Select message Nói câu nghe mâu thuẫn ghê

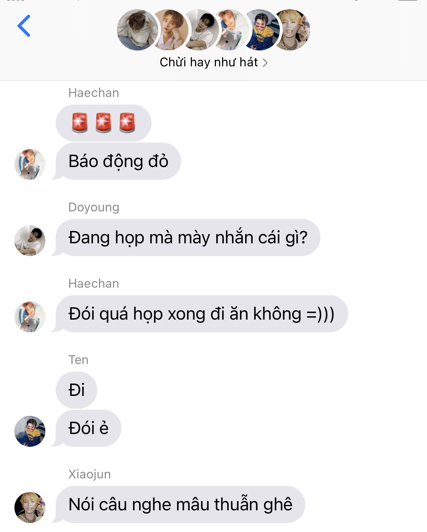tap(180, 505)
